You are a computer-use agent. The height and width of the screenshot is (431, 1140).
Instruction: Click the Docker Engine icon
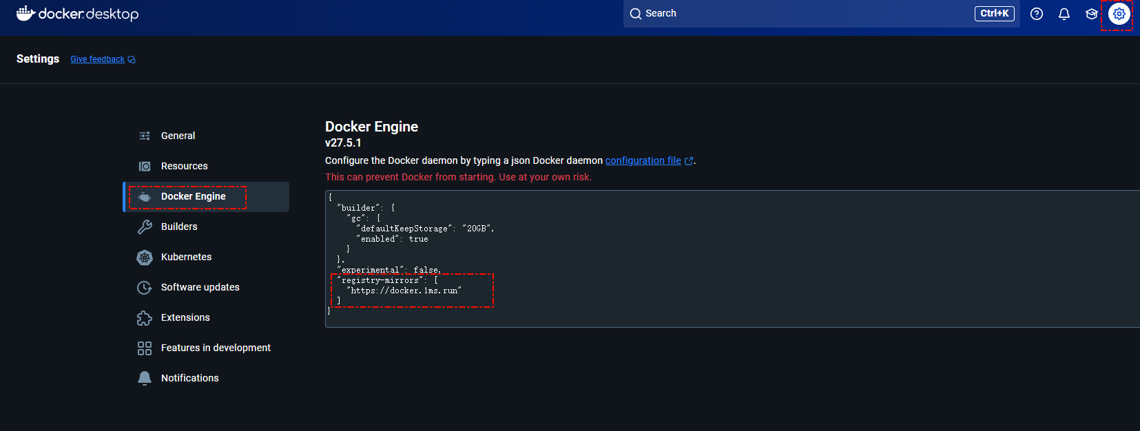[x=145, y=197]
